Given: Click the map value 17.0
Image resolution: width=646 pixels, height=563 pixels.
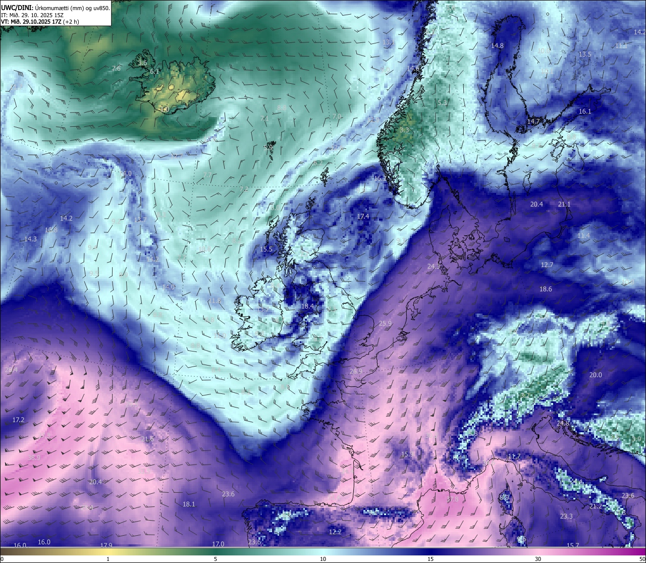Looking at the screenshot, I should (218, 544).
